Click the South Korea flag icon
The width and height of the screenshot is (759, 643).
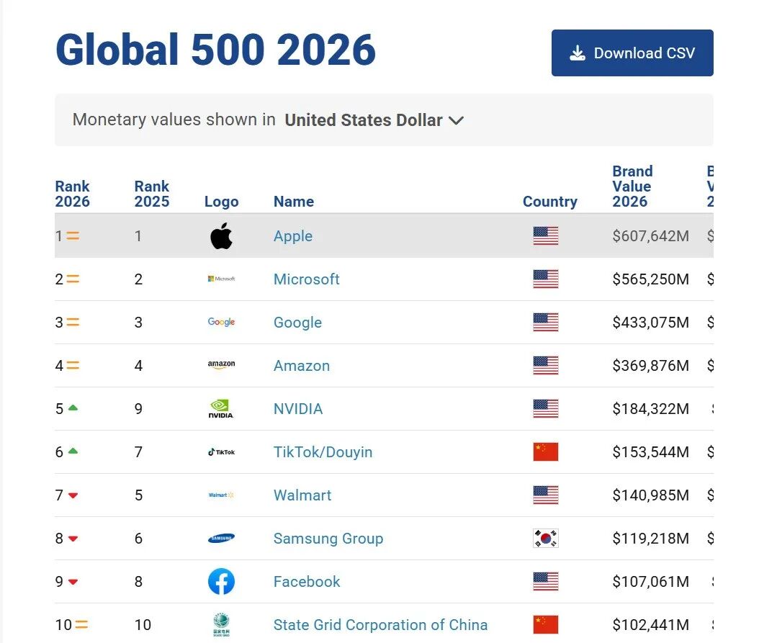tap(545, 539)
